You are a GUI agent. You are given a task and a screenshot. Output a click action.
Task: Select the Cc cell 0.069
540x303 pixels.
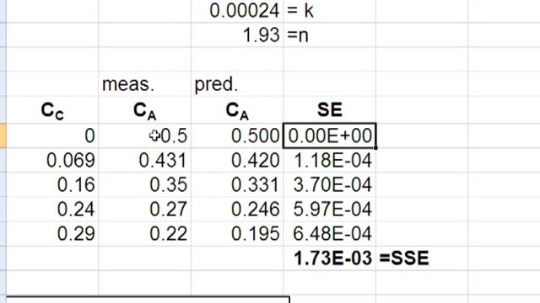click(52, 161)
